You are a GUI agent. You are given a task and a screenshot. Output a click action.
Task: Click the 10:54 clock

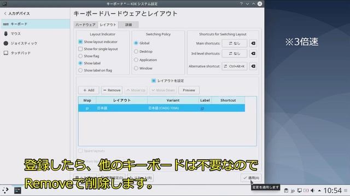tap(332, 191)
